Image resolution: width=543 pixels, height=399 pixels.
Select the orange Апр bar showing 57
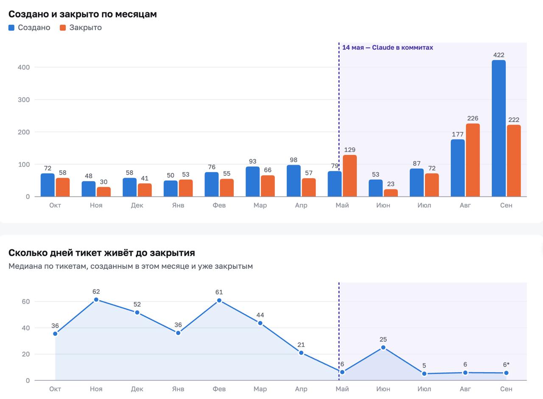(x=309, y=187)
